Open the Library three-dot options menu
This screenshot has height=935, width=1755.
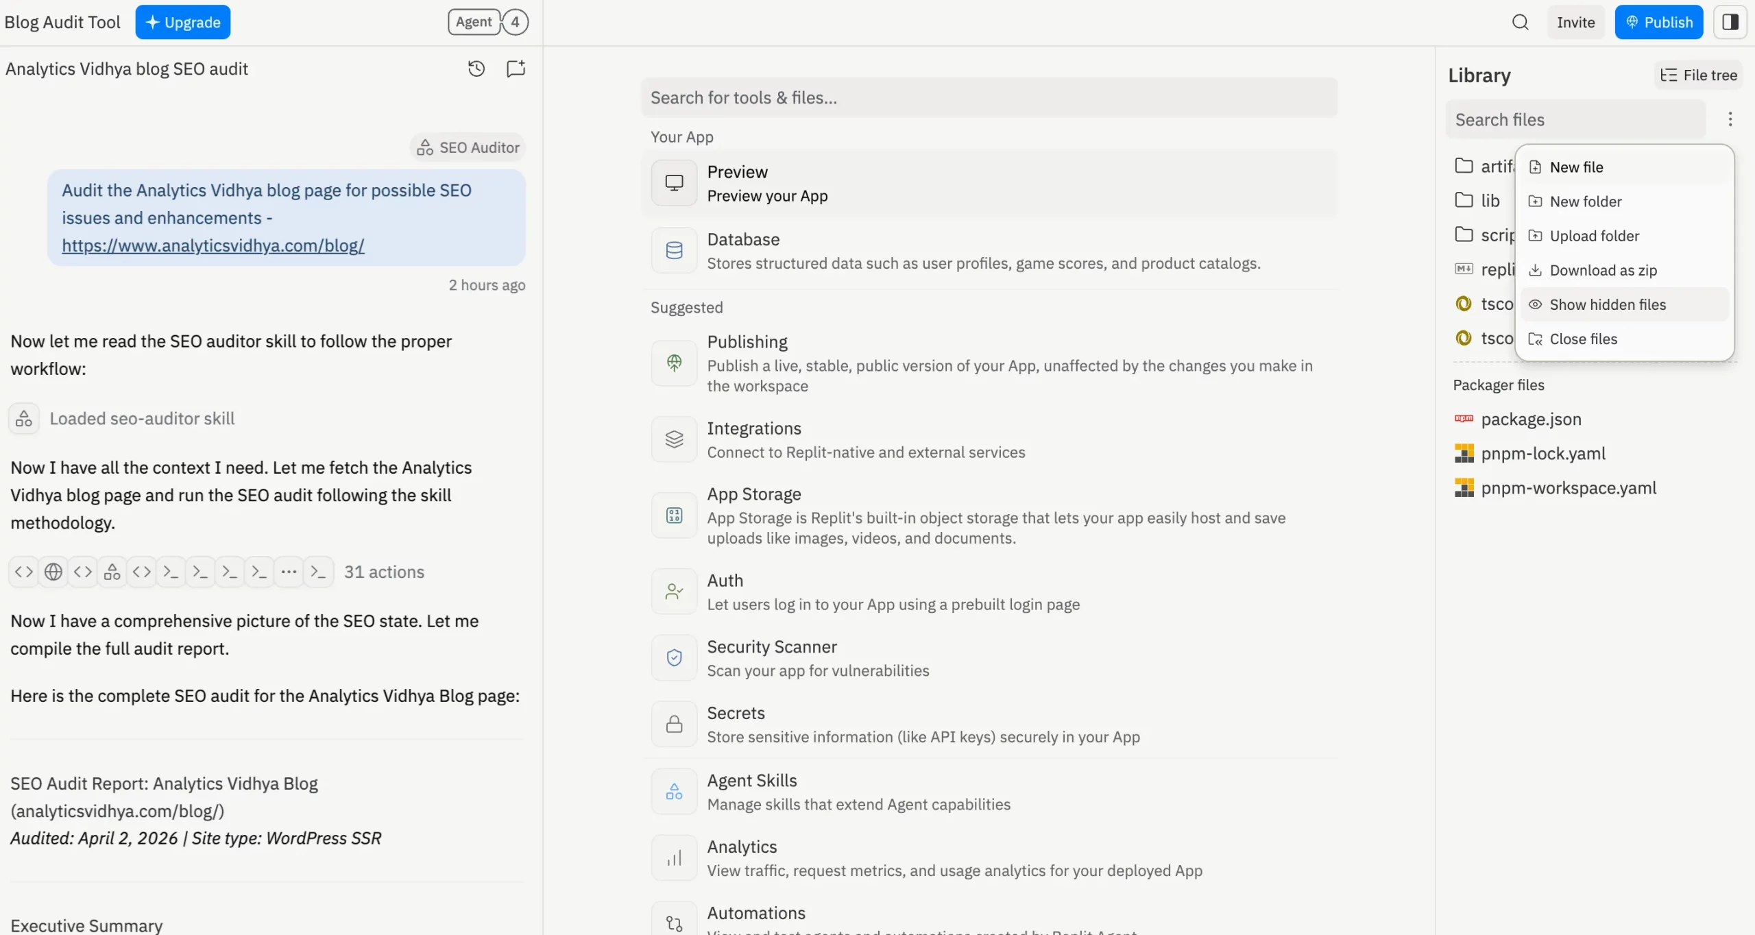pyautogui.click(x=1730, y=119)
